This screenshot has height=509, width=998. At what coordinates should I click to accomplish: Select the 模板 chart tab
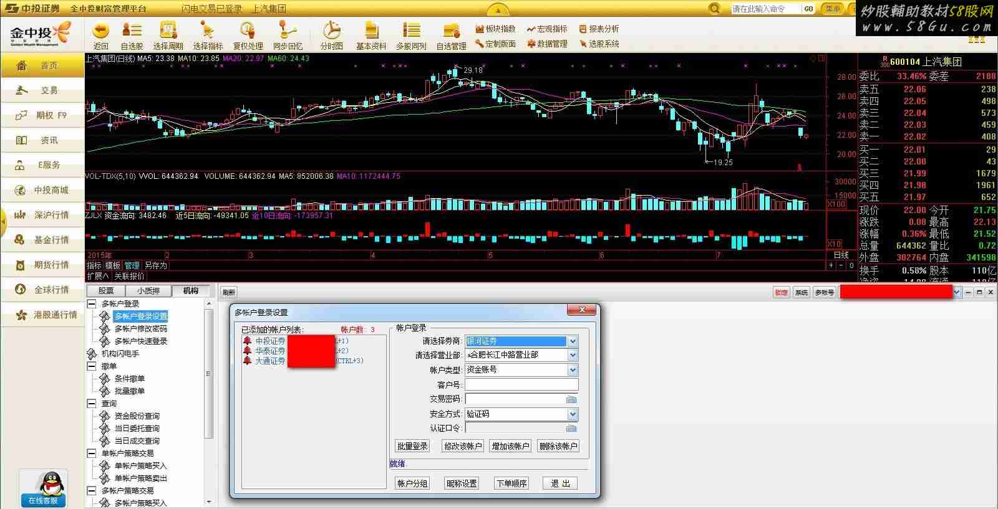click(x=112, y=265)
